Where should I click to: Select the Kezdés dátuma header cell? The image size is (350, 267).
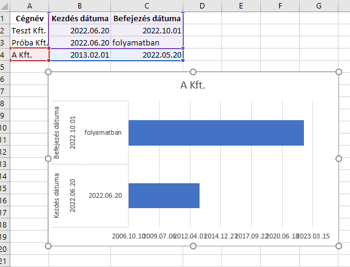pos(79,18)
